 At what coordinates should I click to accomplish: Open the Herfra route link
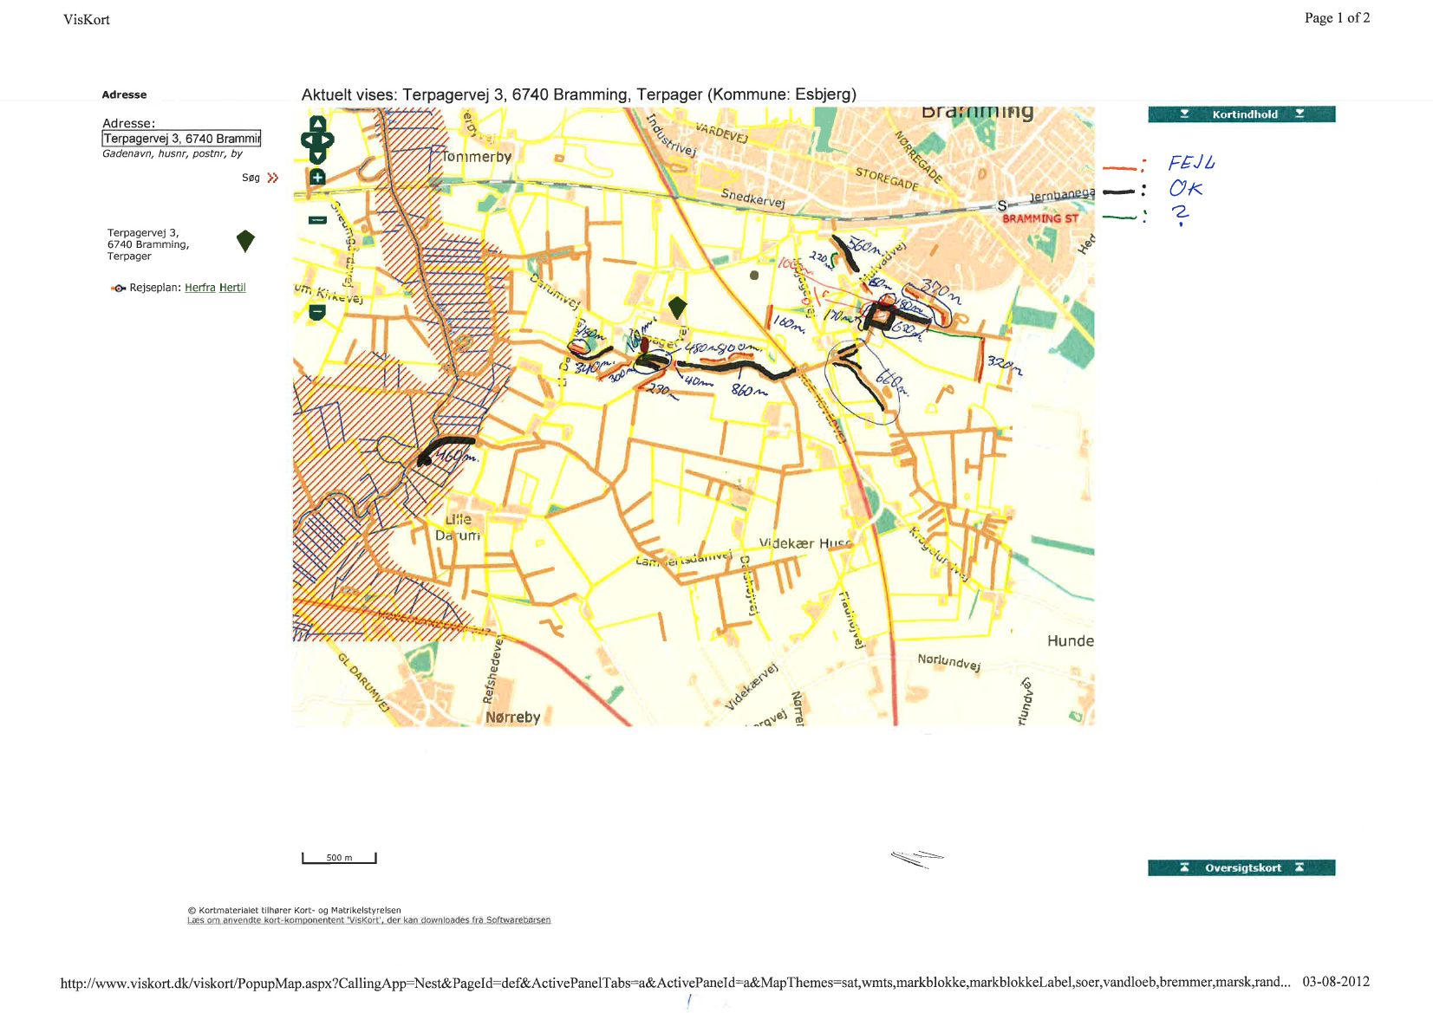tap(199, 288)
